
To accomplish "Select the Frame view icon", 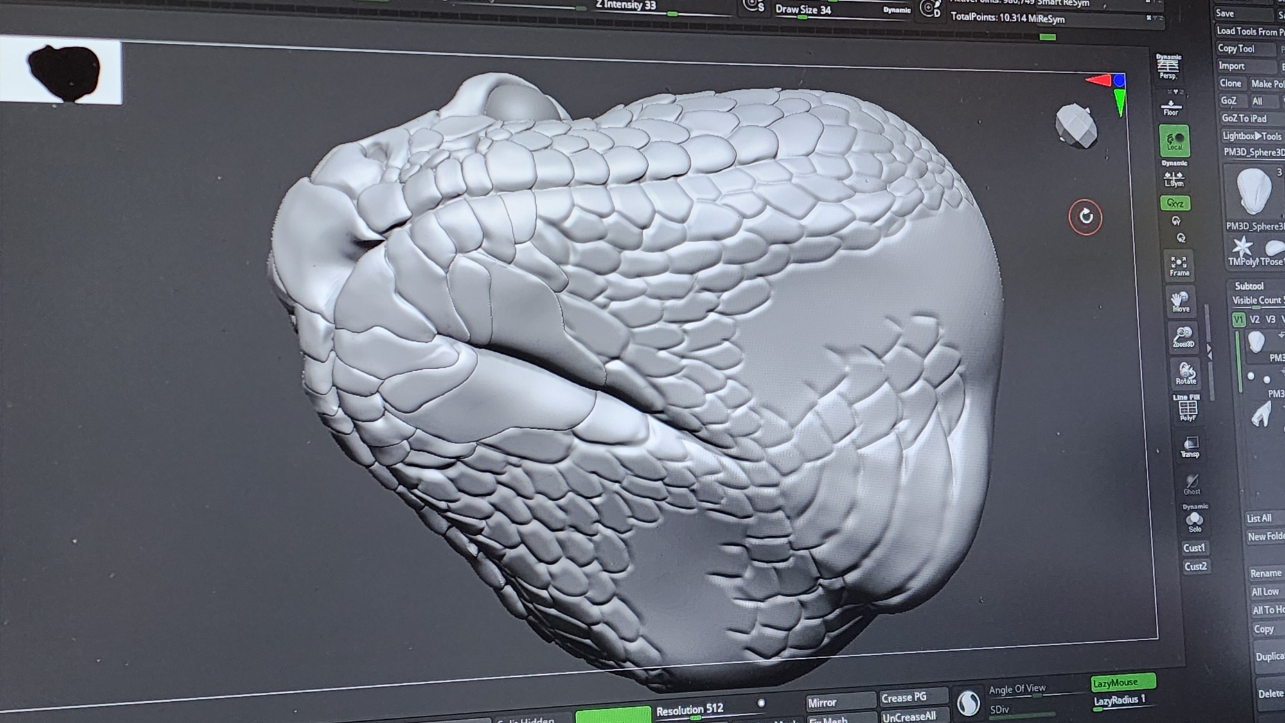I will (1179, 266).
